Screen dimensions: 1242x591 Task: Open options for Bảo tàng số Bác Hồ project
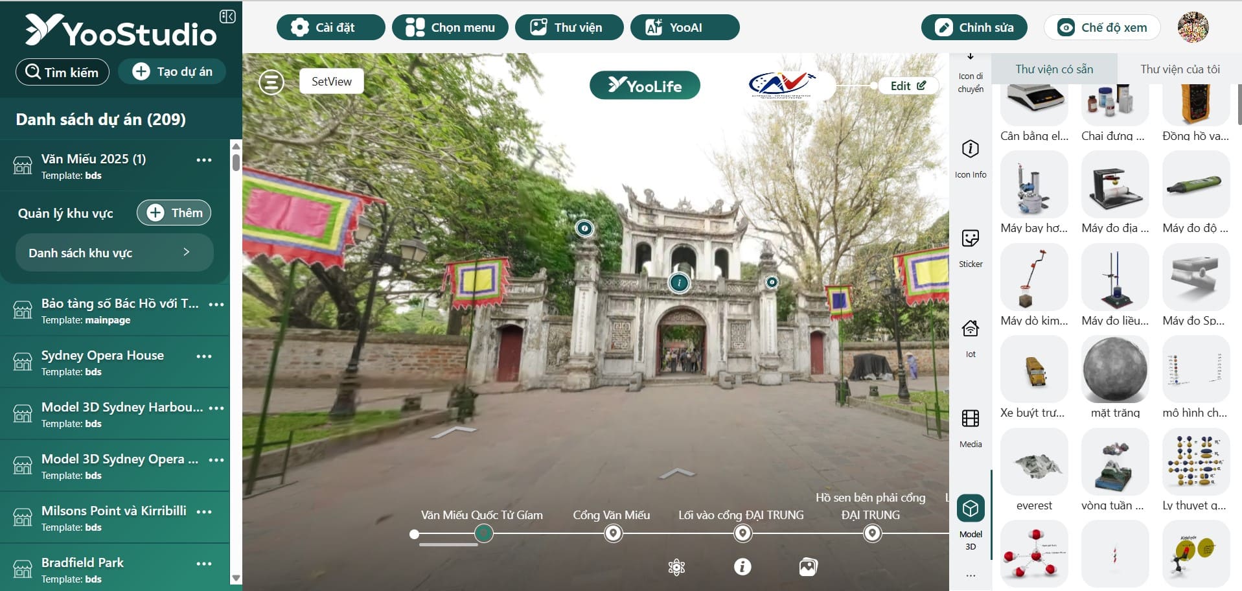click(216, 304)
